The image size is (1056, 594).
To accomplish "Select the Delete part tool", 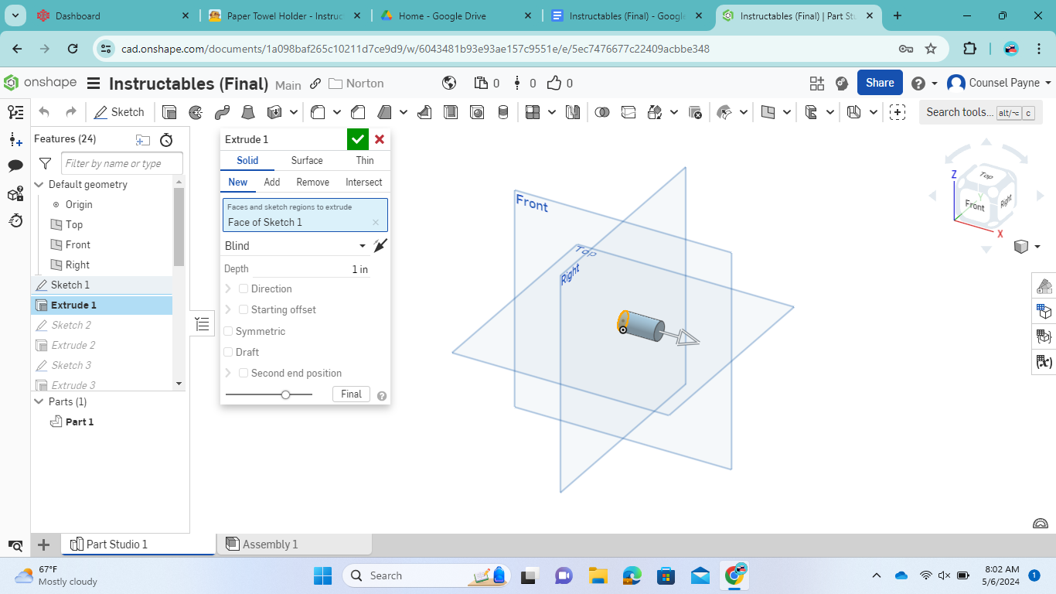I will tap(695, 112).
